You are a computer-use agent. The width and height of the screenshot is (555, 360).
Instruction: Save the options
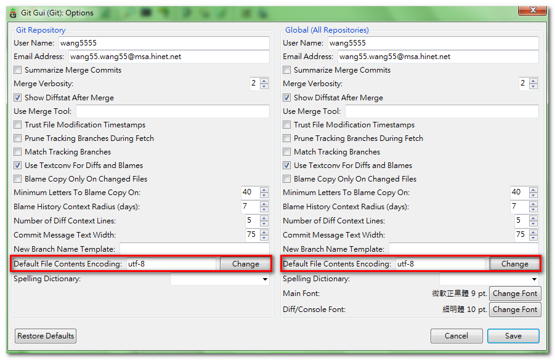tap(512, 336)
